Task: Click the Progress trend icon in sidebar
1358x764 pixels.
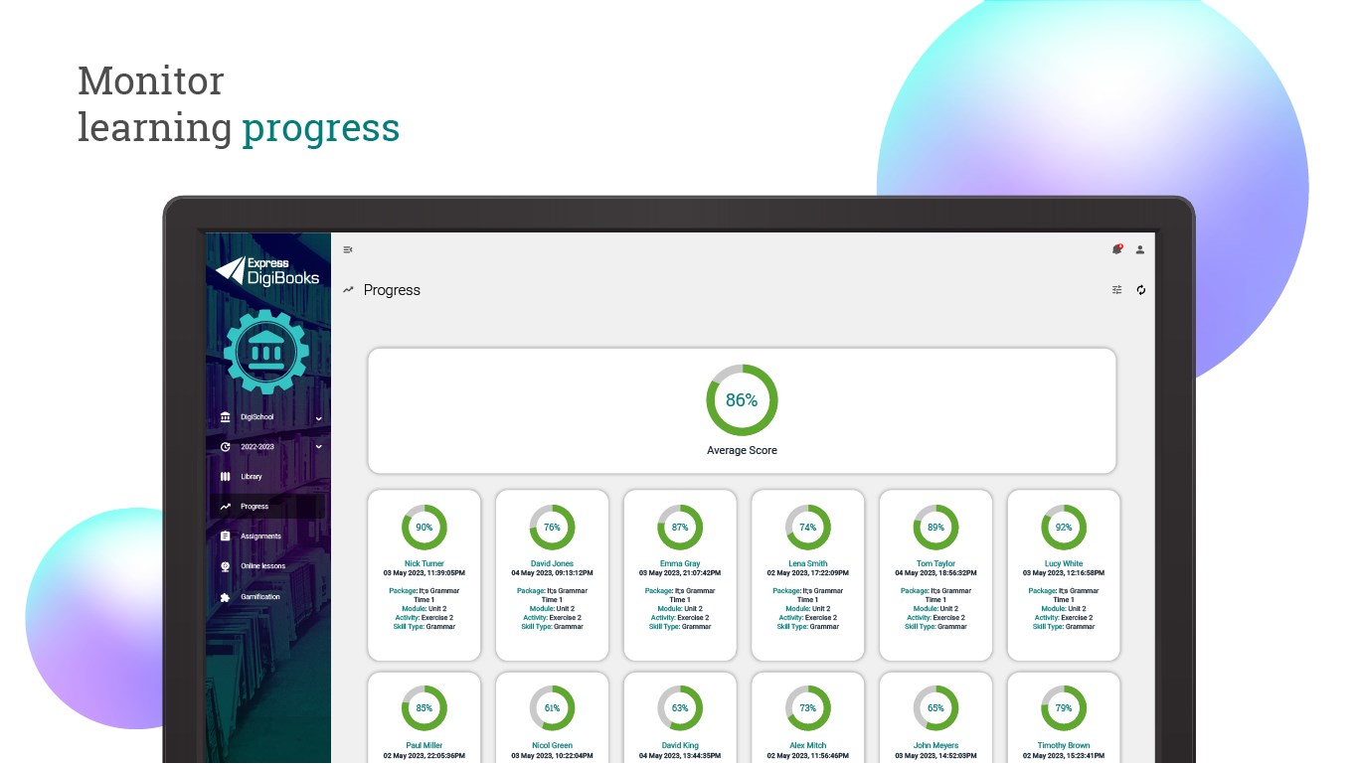Action: coord(225,507)
